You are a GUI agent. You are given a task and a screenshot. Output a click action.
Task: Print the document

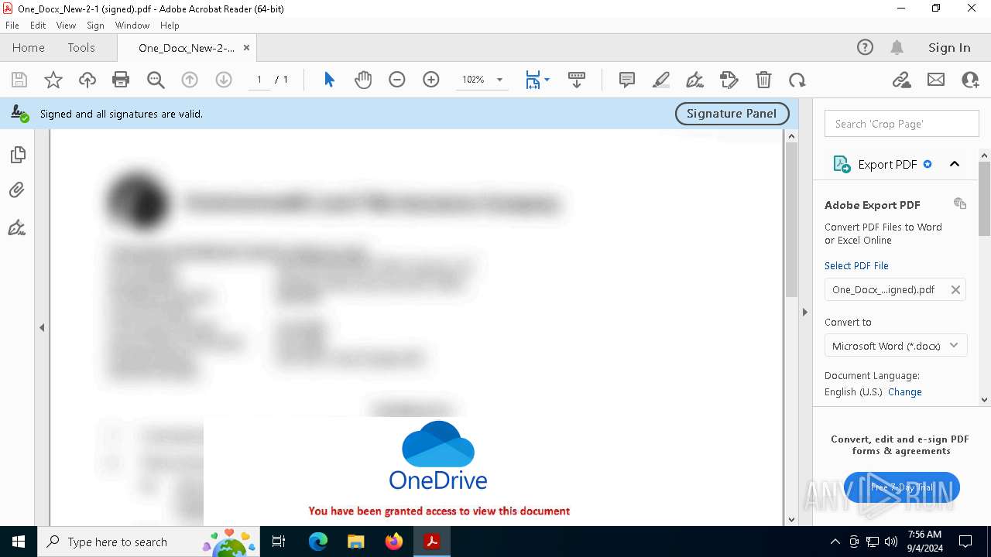[121, 80]
